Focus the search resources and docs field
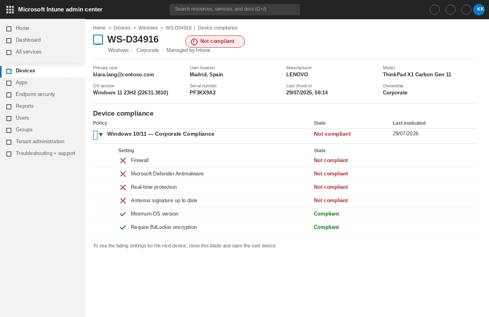The width and height of the screenshot is (489, 317). tap(235, 9)
